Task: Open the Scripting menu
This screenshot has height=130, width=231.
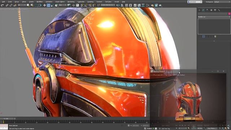Action: 91,2
